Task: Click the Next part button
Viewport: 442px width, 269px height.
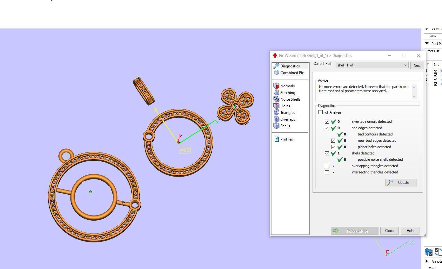Action: 417,66
